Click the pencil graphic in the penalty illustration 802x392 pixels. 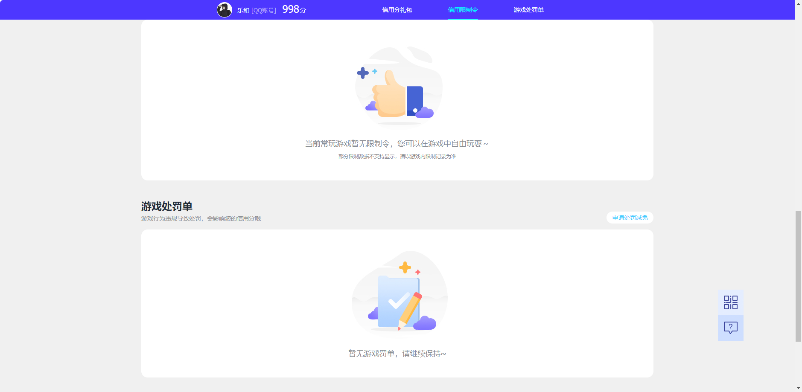coord(409,311)
